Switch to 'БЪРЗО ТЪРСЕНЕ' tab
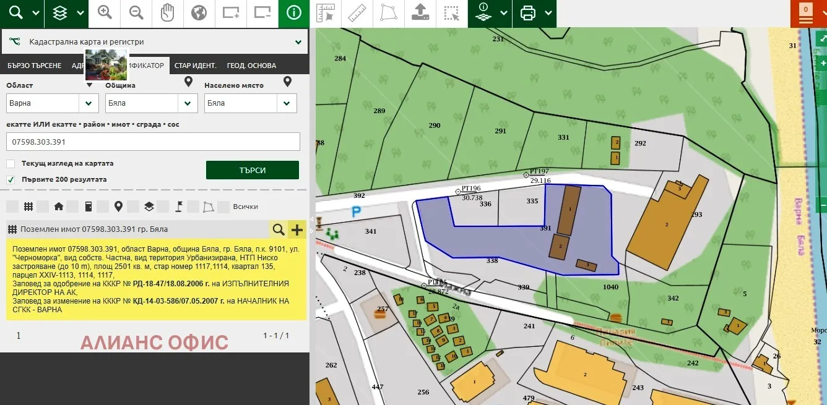This screenshot has height=405, width=827. (34, 66)
